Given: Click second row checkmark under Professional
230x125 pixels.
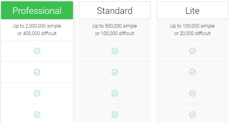Looking at the screenshot, I should [37, 72].
